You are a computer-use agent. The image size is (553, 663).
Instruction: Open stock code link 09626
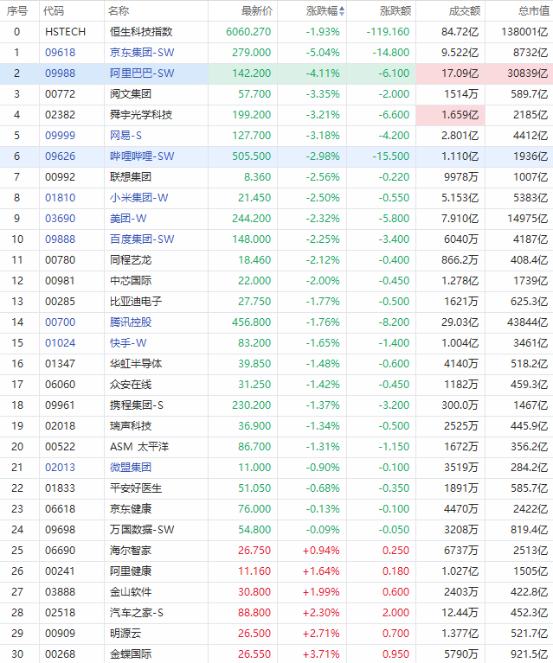[60, 156]
